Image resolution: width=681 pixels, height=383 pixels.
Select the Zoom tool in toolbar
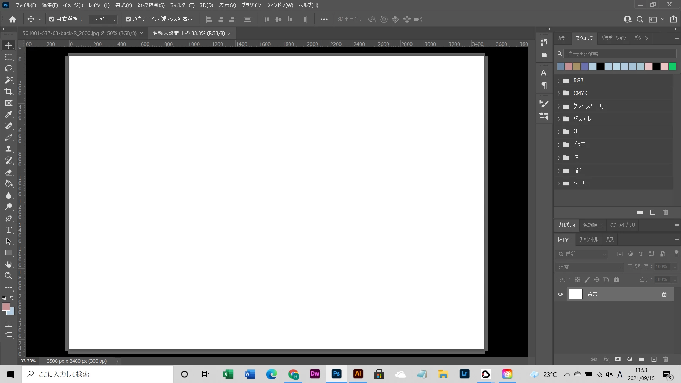point(9,276)
